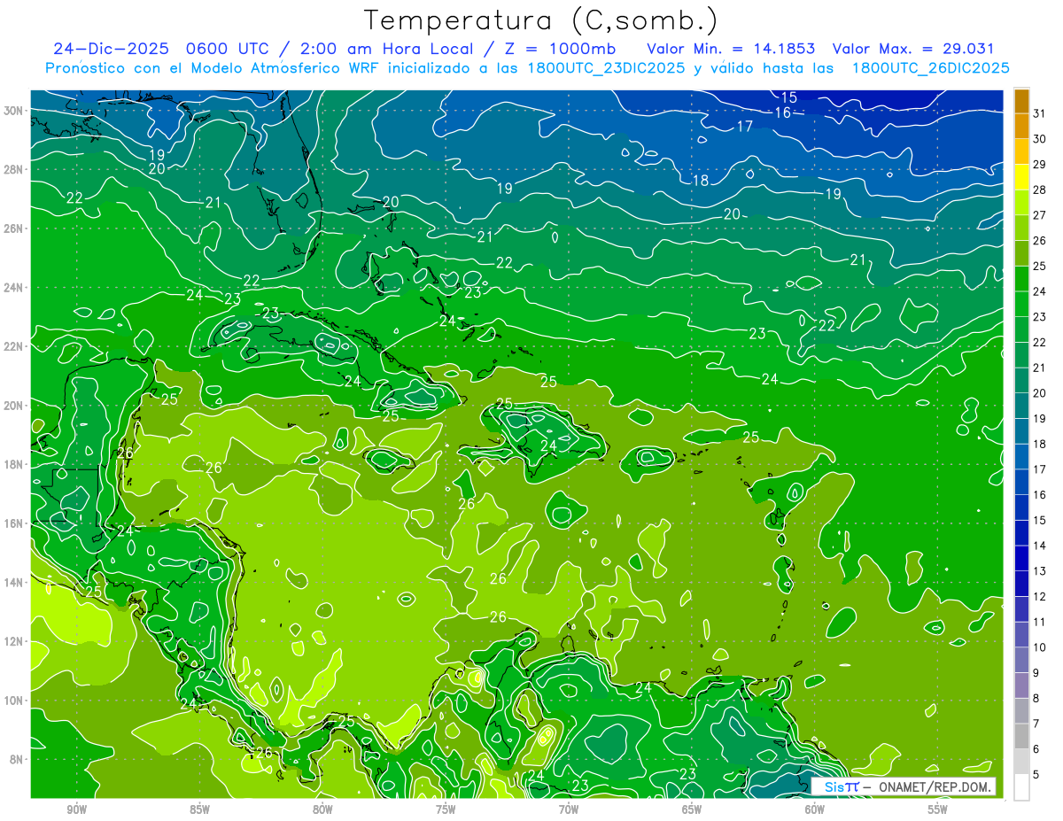This screenshot has height=821, width=1063.
Task: Click the 'Temperatura (C,somb.)' chart title
Action: [x=541, y=20]
